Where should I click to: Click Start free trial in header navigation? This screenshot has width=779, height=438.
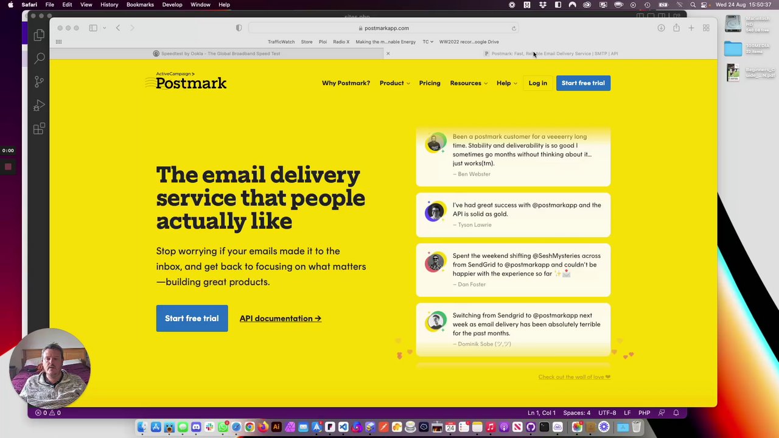click(583, 83)
